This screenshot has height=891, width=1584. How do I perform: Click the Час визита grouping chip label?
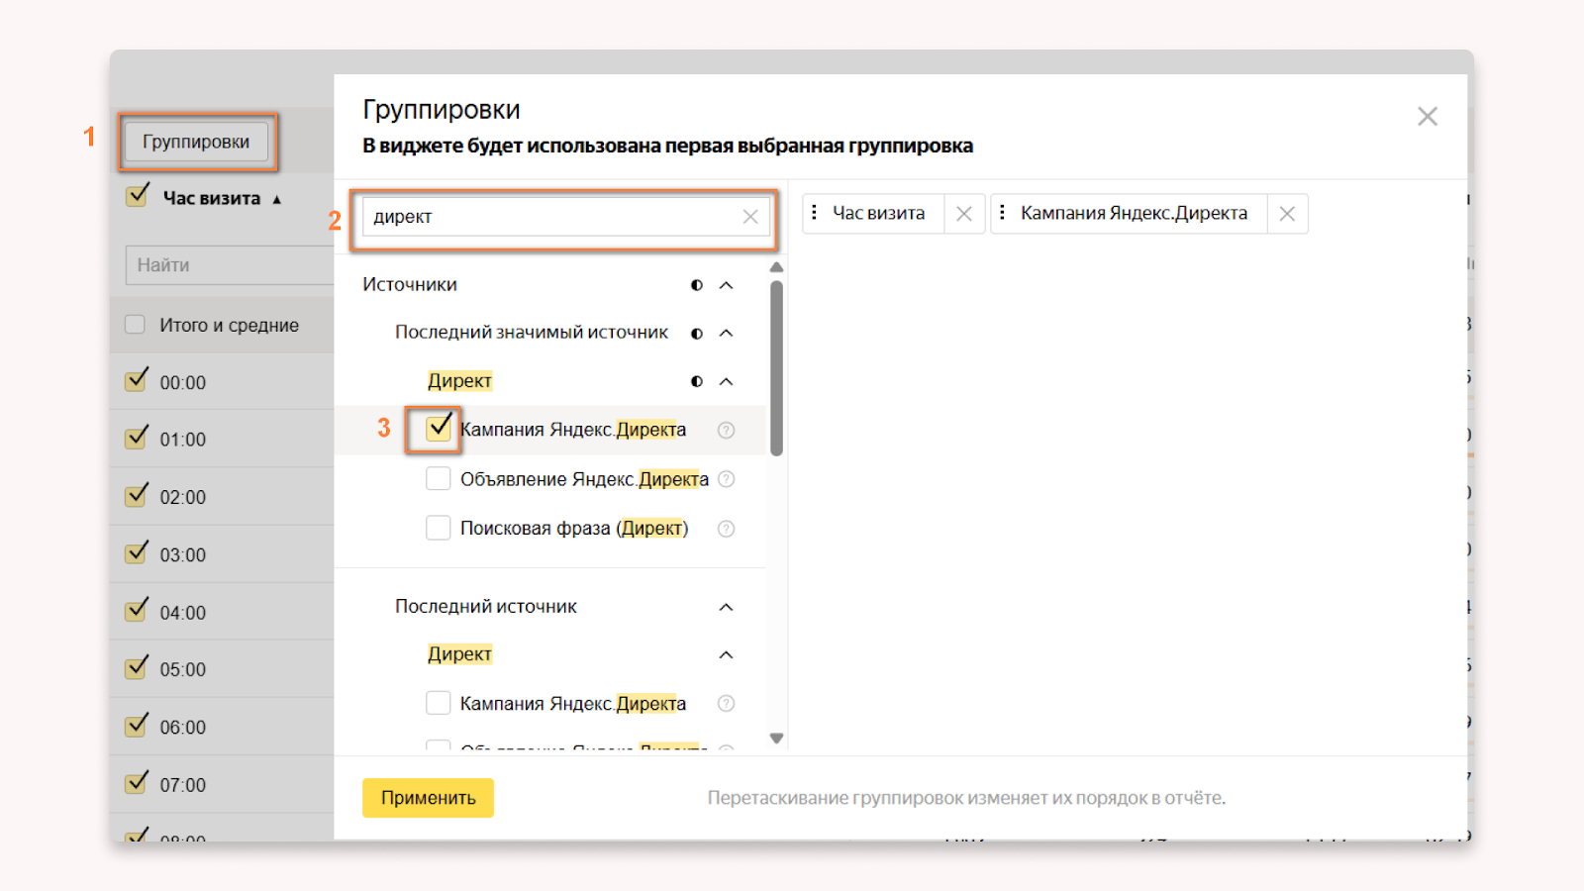[878, 213]
